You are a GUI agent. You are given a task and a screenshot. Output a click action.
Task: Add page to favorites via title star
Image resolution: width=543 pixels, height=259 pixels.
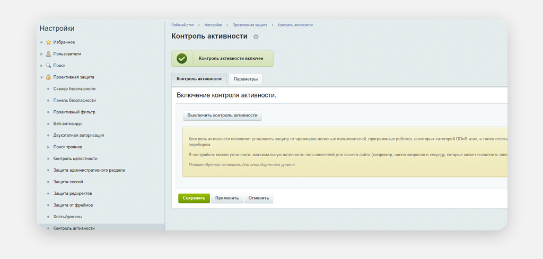tap(256, 37)
